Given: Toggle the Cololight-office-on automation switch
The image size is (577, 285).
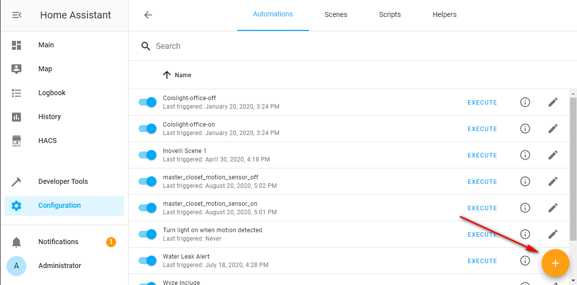Looking at the screenshot, I should click(147, 129).
